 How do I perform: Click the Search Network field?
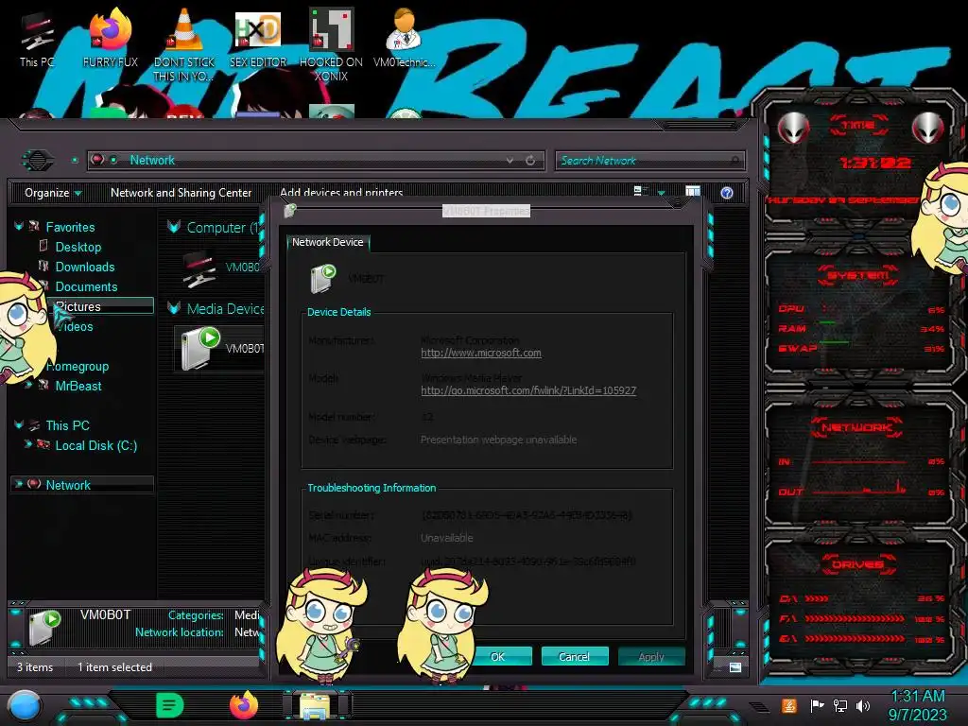pyautogui.click(x=649, y=161)
